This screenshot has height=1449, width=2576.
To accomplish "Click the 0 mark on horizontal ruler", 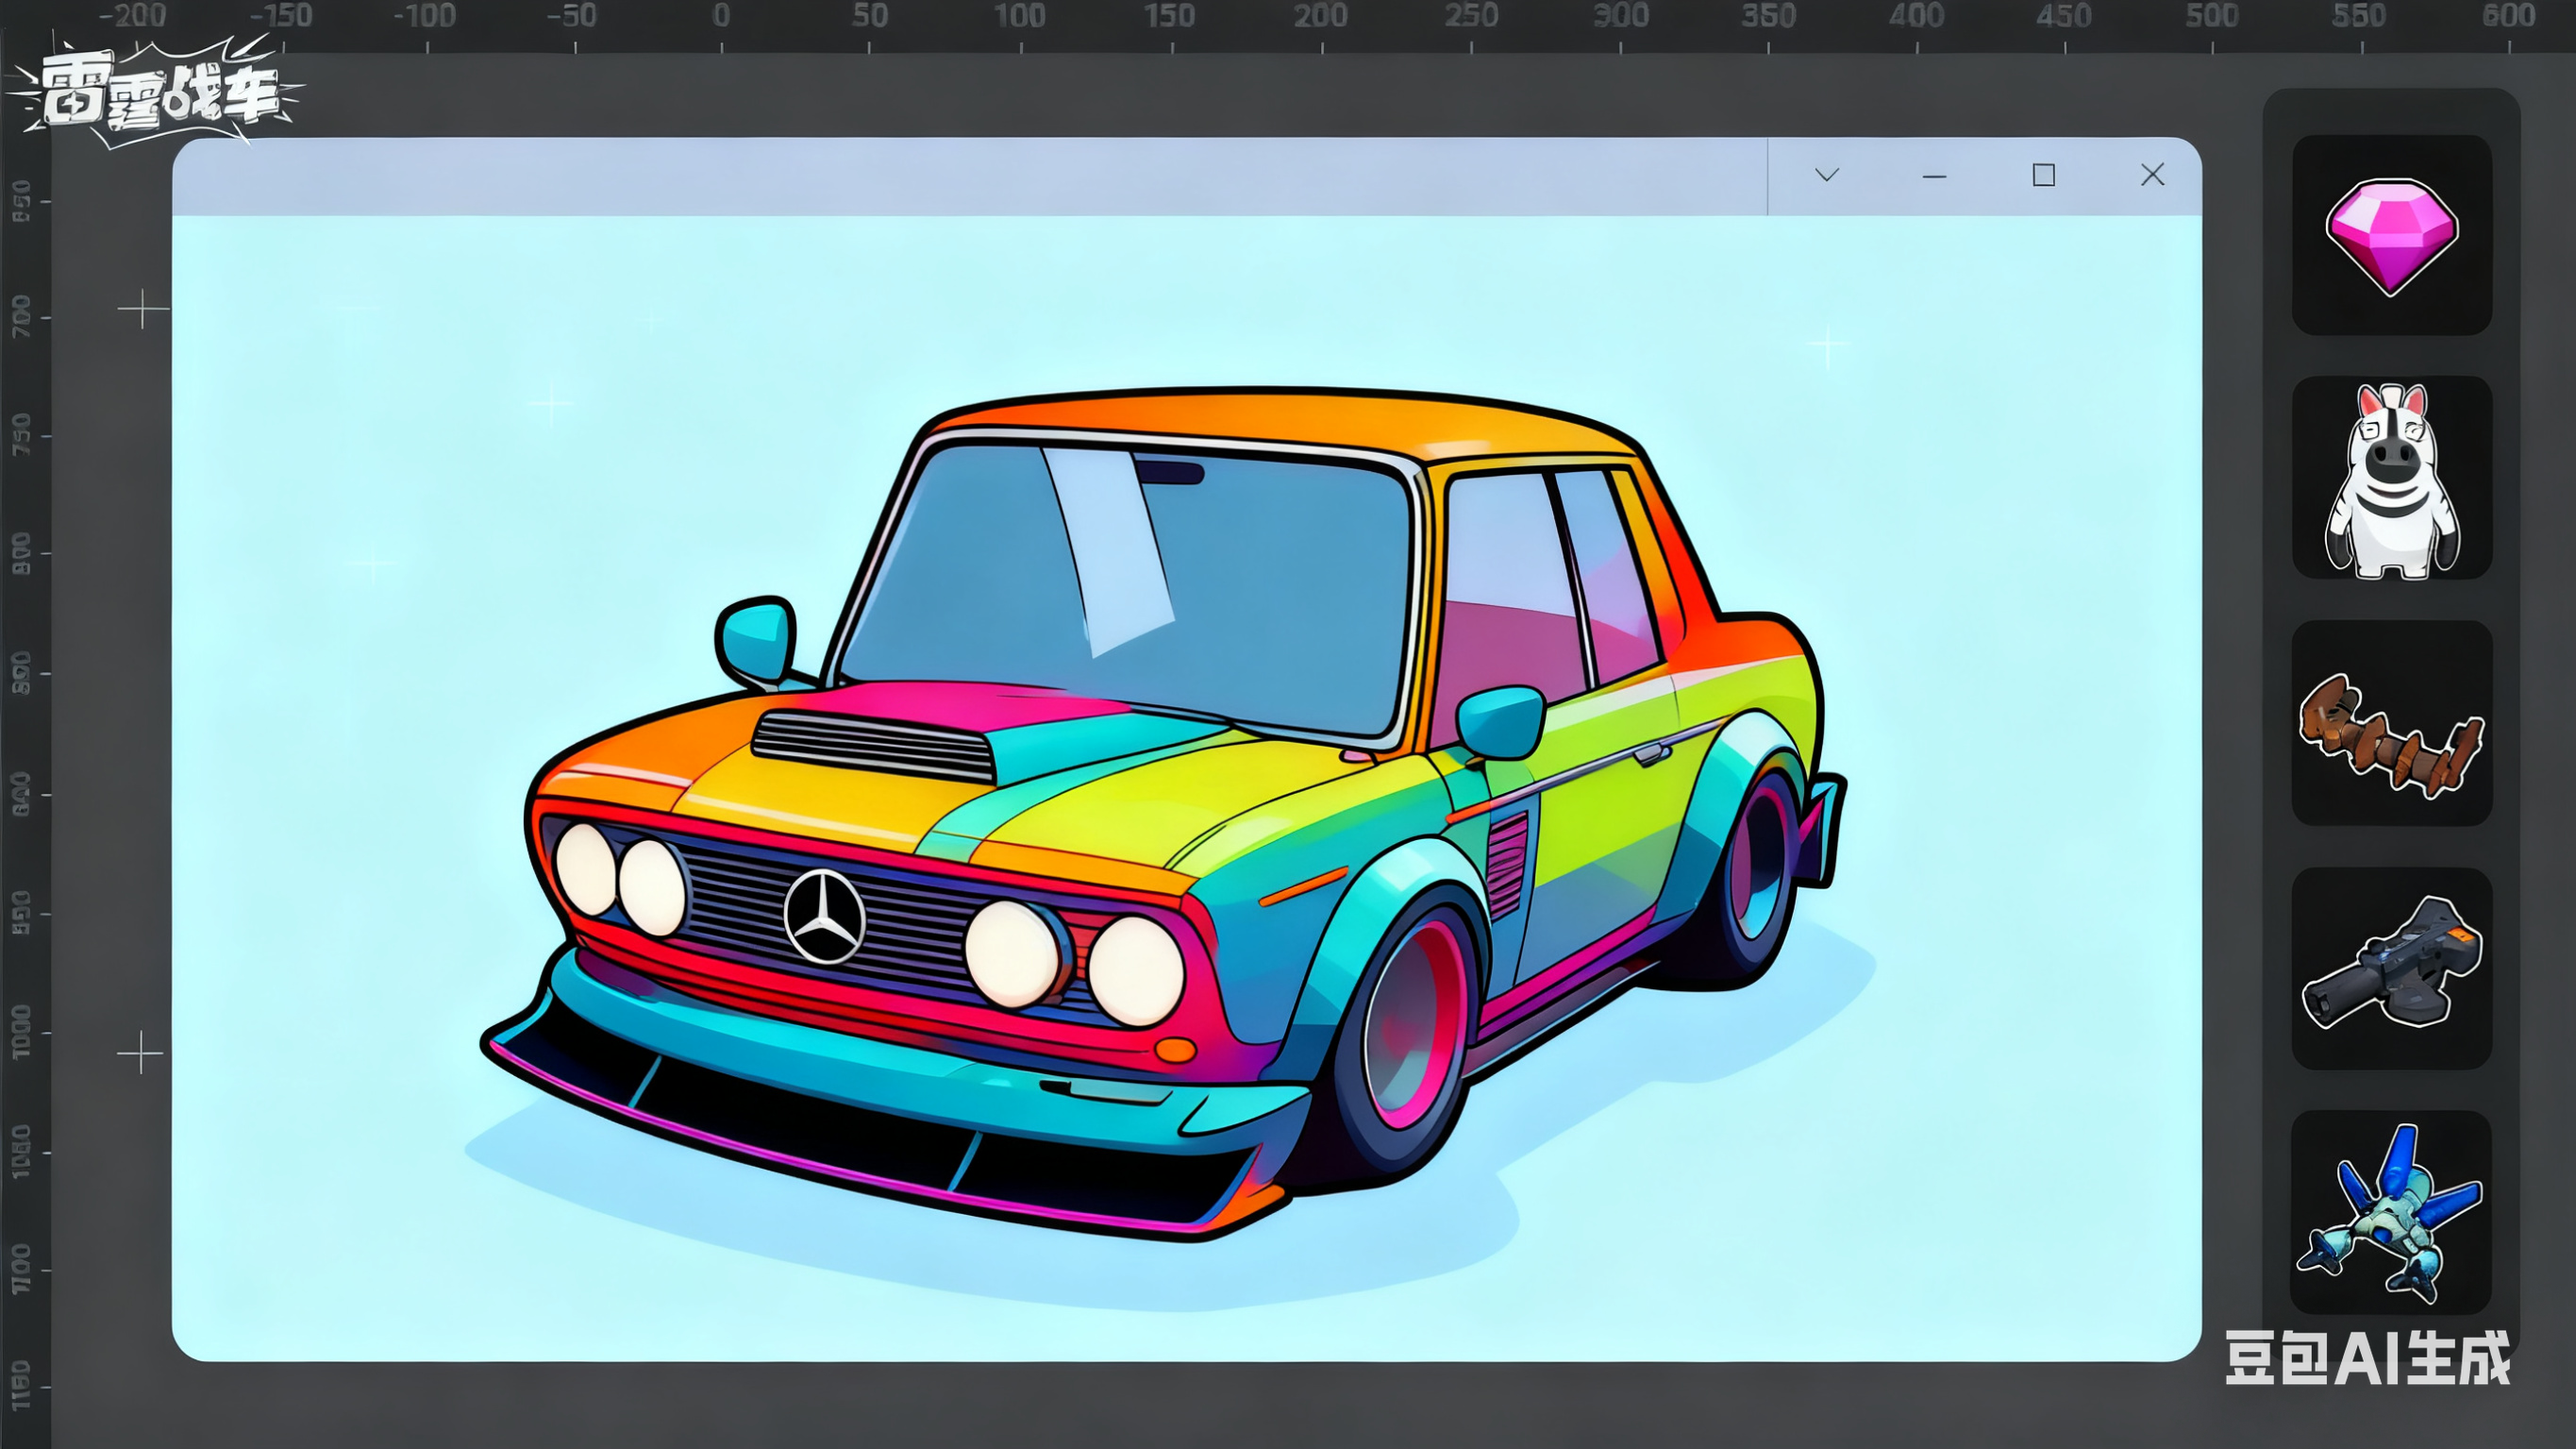I will 721,18.
